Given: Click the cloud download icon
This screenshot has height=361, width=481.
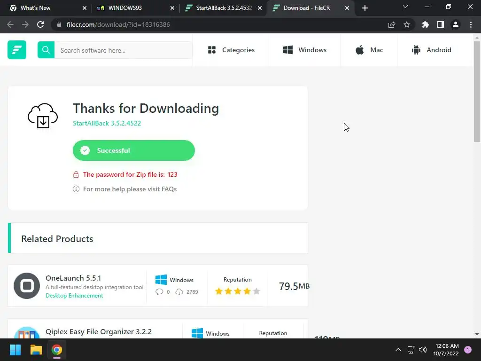Looking at the screenshot, I should (x=43, y=116).
